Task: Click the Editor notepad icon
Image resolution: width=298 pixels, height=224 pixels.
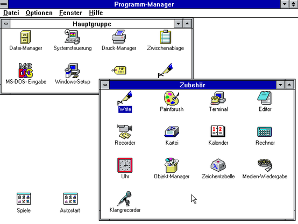Action: click(x=265, y=98)
